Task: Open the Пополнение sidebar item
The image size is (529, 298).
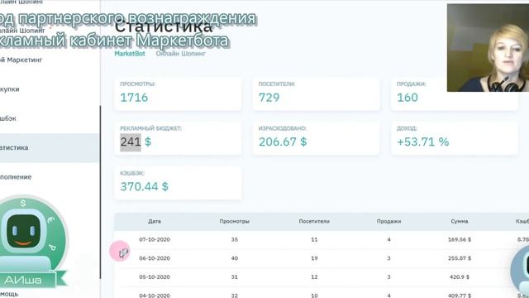Action: (x=16, y=177)
